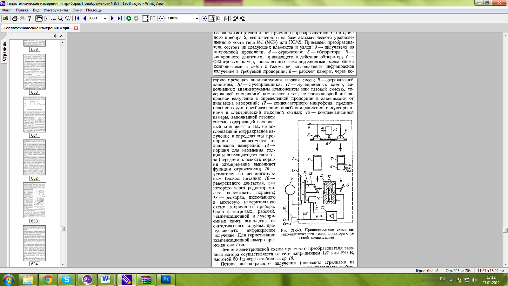The image size is (508, 286).
Task: Click thumbnail panel scrollbar down arrow
Action: click(63, 264)
